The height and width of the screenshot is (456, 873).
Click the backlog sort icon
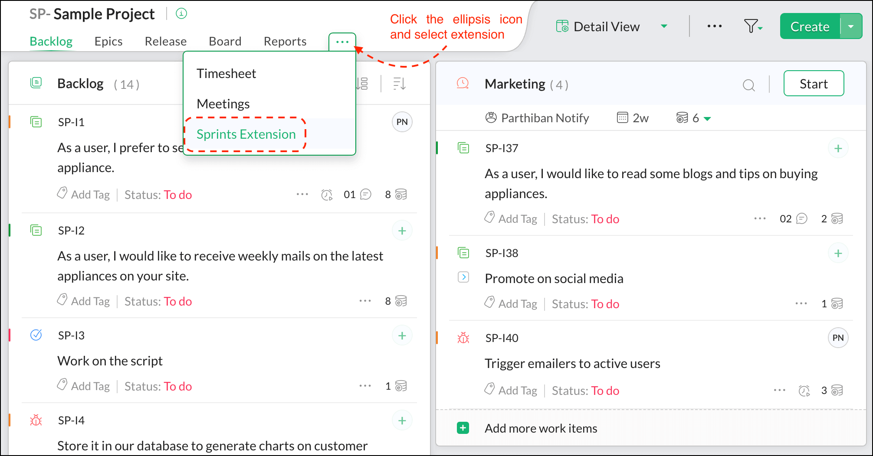pyautogui.click(x=399, y=84)
